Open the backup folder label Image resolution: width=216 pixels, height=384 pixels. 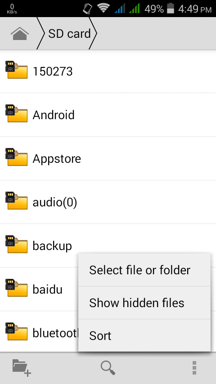52,246
